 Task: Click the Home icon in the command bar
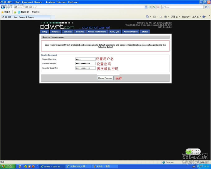147,17
